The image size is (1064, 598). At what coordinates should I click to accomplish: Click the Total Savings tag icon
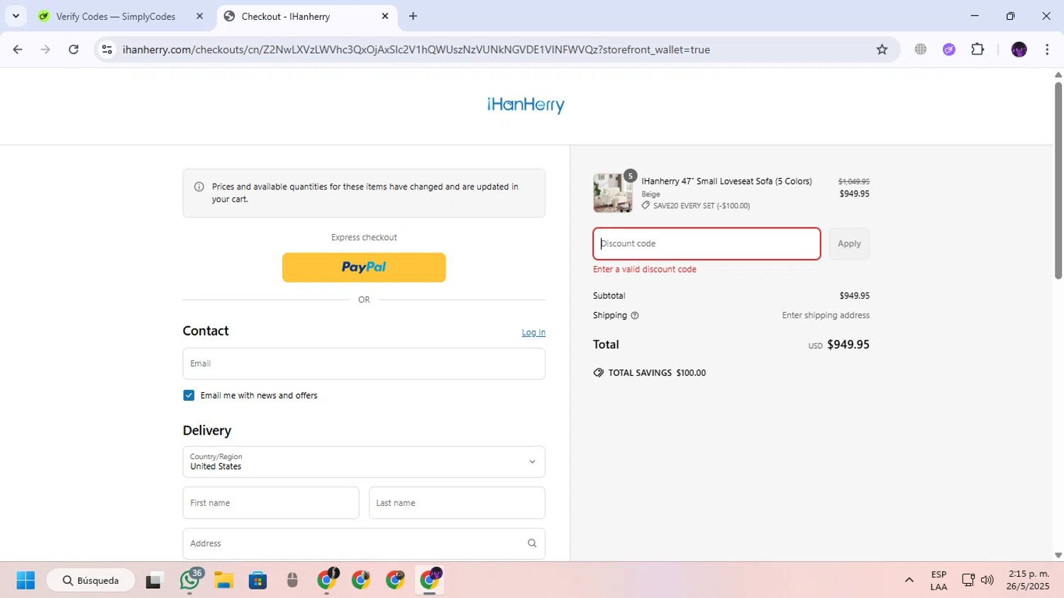[x=599, y=372]
